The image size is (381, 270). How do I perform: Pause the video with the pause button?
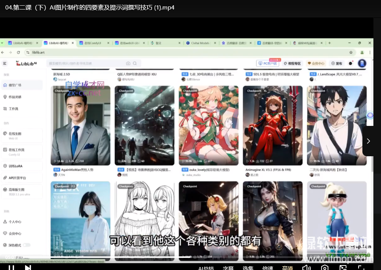pos(11,267)
